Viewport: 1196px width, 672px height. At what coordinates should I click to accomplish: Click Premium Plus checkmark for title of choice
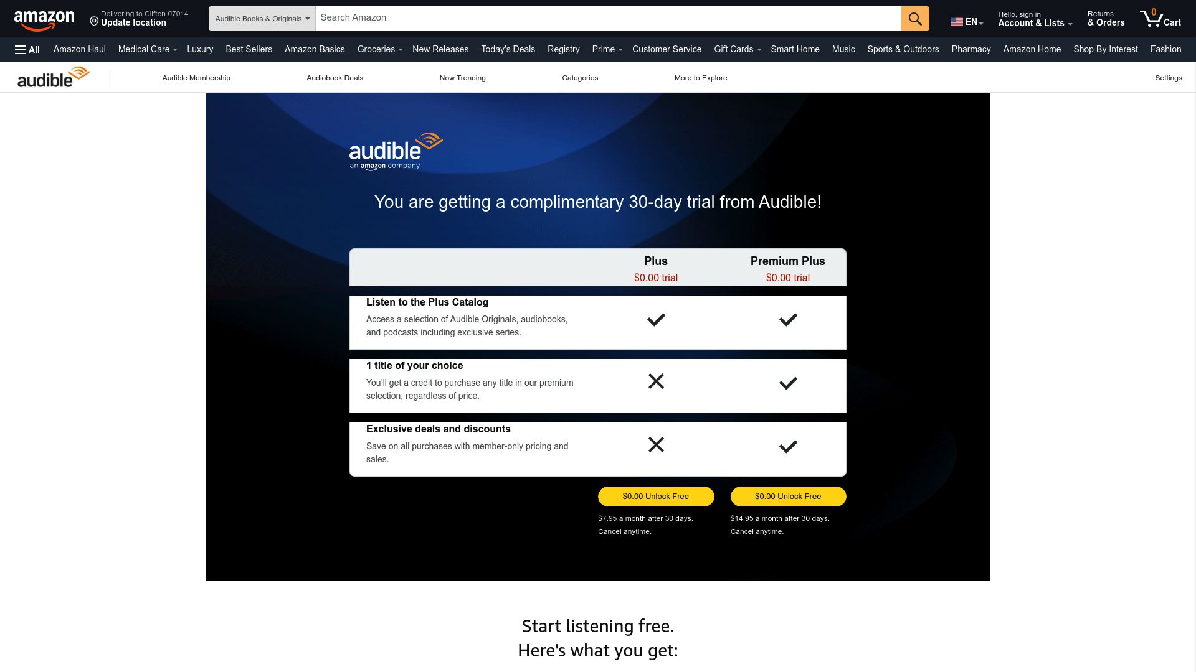[788, 383]
